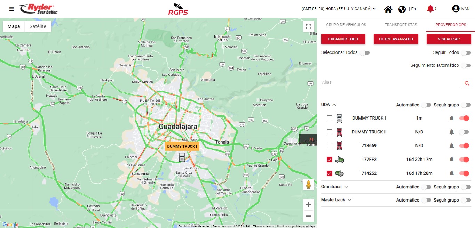Click the FILTRO AVANZADO button
Screen dimensions: 475x228
396,39
